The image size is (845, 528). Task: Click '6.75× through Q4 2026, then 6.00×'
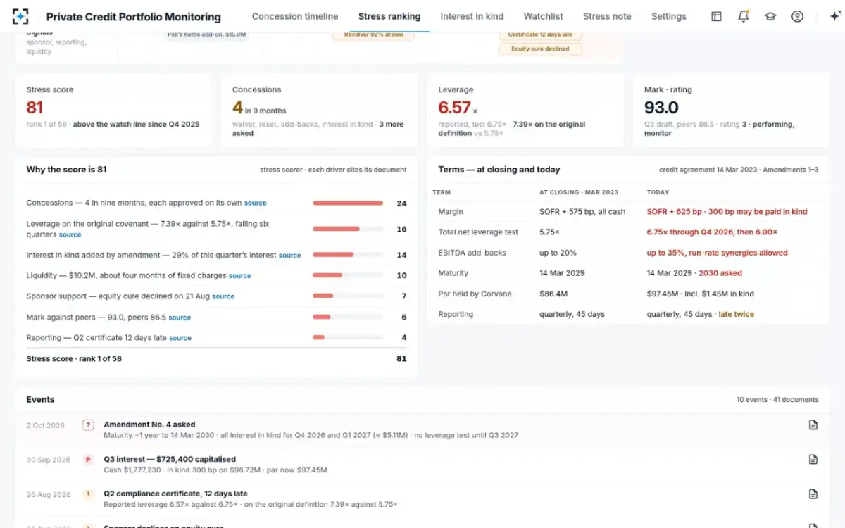712,232
